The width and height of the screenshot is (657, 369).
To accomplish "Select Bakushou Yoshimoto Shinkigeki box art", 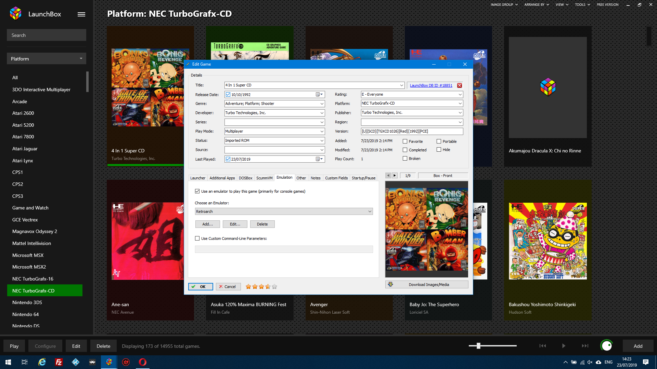I will pos(547,241).
